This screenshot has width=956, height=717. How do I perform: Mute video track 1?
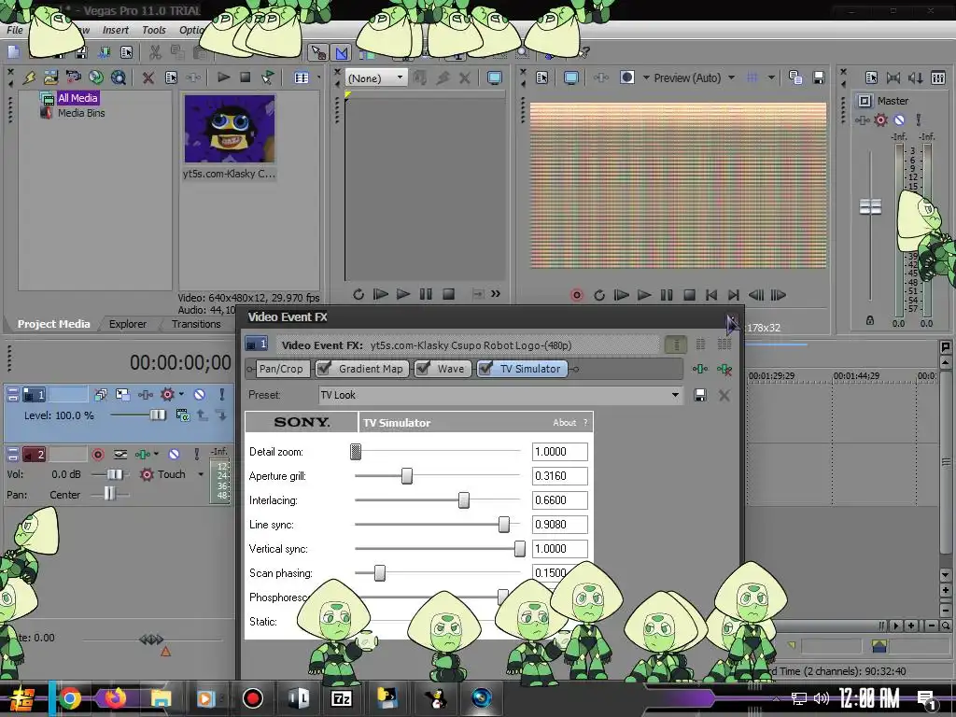(199, 395)
